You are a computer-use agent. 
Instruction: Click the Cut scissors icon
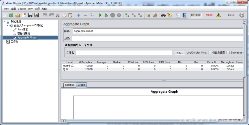(57, 15)
